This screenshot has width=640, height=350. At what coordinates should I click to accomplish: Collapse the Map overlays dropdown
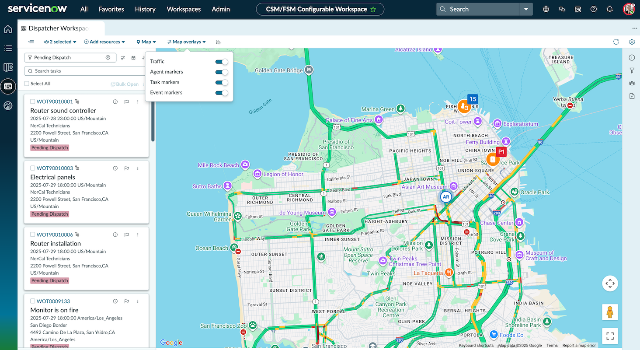click(x=186, y=42)
